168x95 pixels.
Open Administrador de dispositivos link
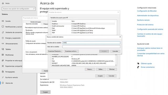pyautogui.click(x=148, y=16)
